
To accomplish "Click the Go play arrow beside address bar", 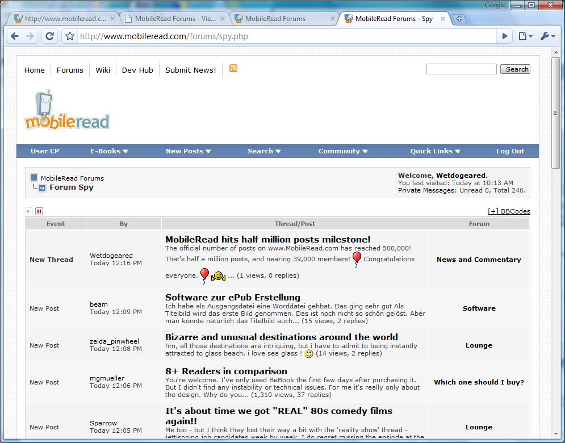I will [505, 36].
